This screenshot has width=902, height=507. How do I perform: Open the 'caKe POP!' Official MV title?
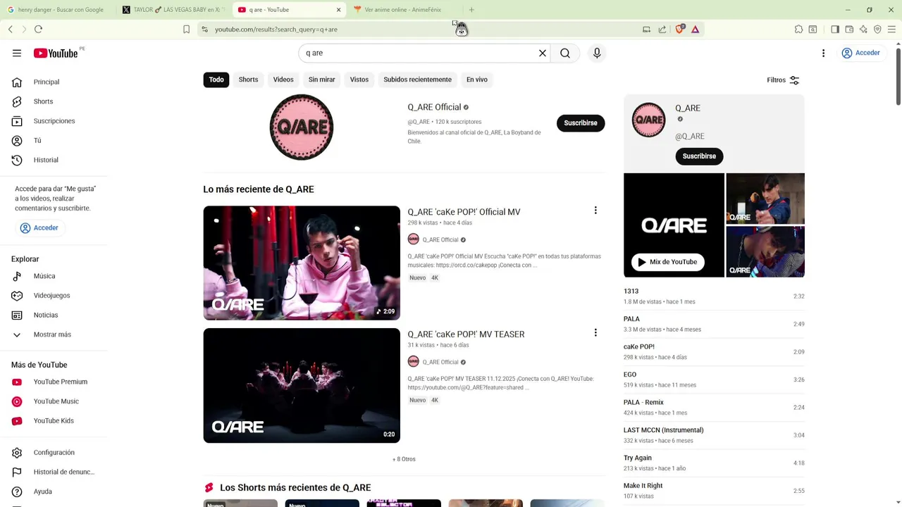(x=464, y=212)
